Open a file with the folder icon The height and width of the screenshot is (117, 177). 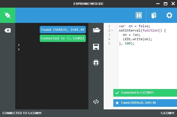96,30
